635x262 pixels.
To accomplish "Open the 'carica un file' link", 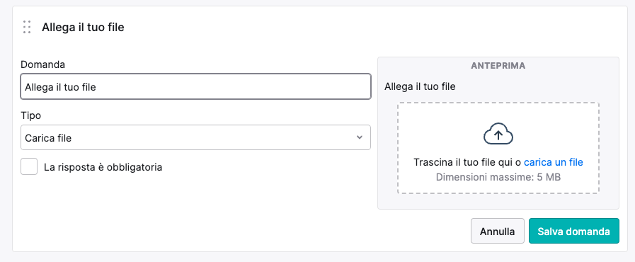I will coord(553,162).
